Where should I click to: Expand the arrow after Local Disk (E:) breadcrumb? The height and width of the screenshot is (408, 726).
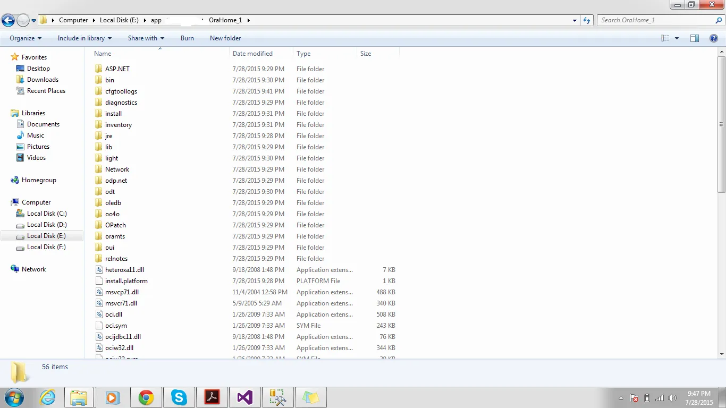(x=145, y=20)
